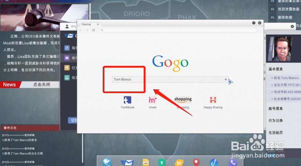Image resolution: width=301 pixels, height=166 pixels.
Task: Click log entry 获得了Tom Blanco的出生日期
Action: (22, 153)
